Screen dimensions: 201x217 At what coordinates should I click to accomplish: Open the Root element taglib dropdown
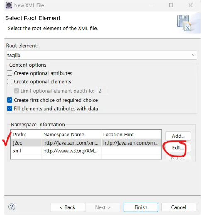(102, 55)
